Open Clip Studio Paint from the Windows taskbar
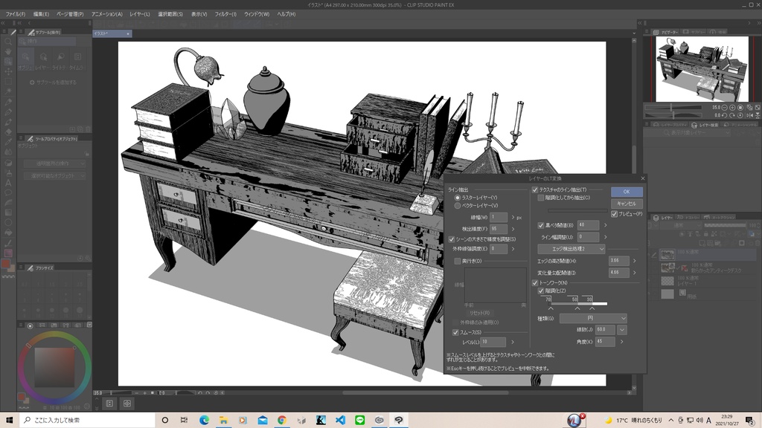This screenshot has height=428, width=762. pyautogui.click(x=399, y=419)
